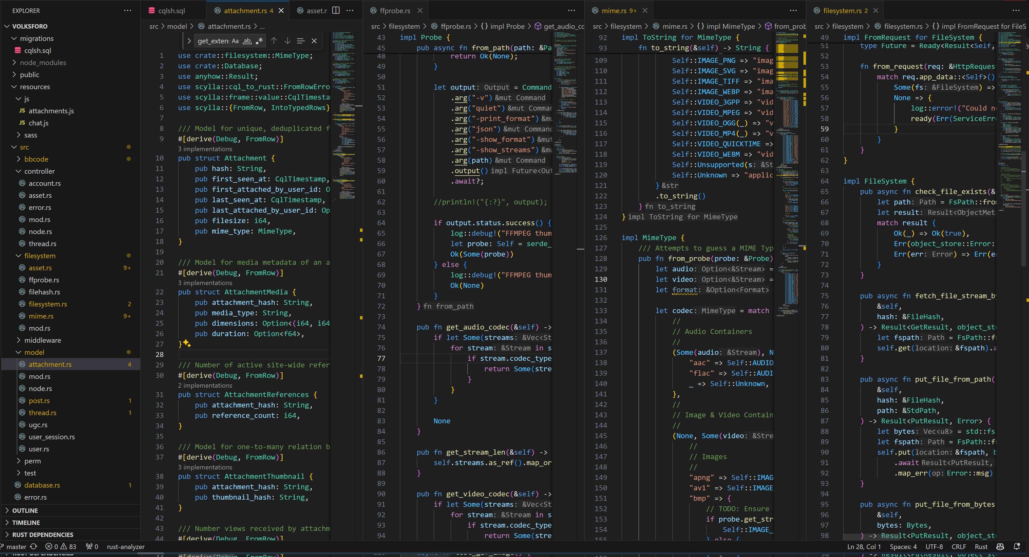This screenshot has width=1029, height=557.
Task: Open filehash.rs in filesystem folder
Action: tap(70, 292)
